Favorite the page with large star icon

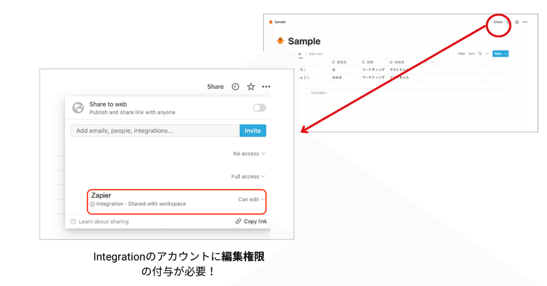click(x=251, y=87)
